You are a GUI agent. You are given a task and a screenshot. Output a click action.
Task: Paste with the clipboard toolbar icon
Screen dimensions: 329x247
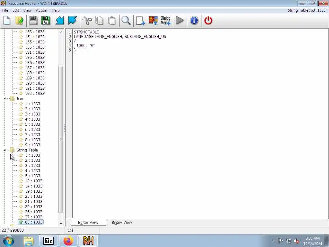point(112,21)
